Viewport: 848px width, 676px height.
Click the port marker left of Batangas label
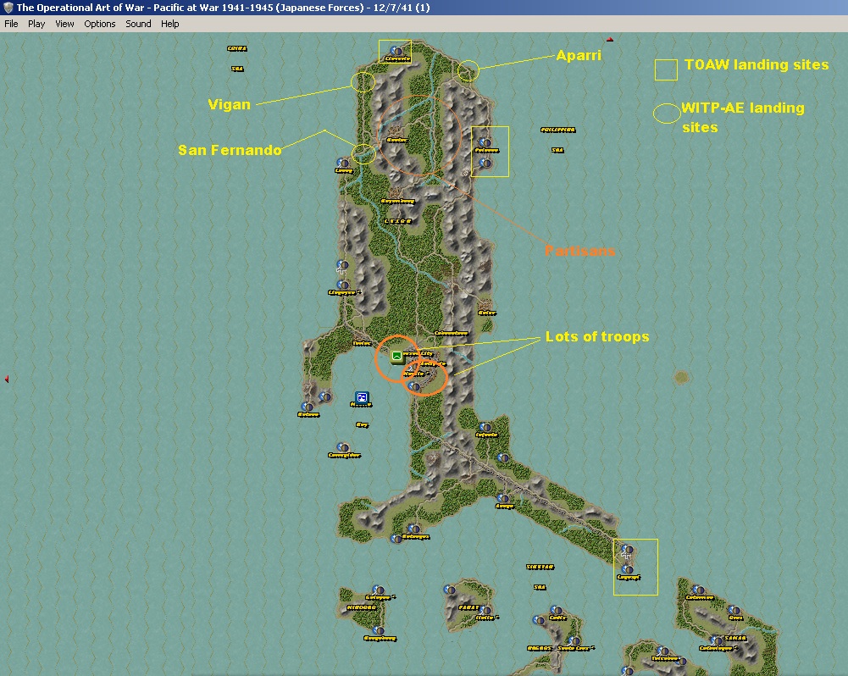pyautogui.click(x=396, y=539)
